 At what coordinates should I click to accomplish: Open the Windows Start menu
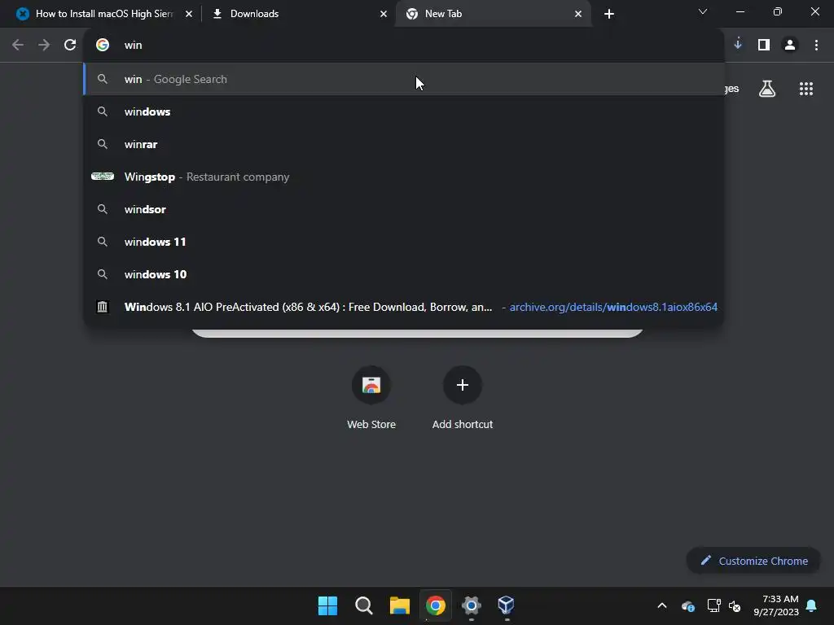(x=327, y=605)
